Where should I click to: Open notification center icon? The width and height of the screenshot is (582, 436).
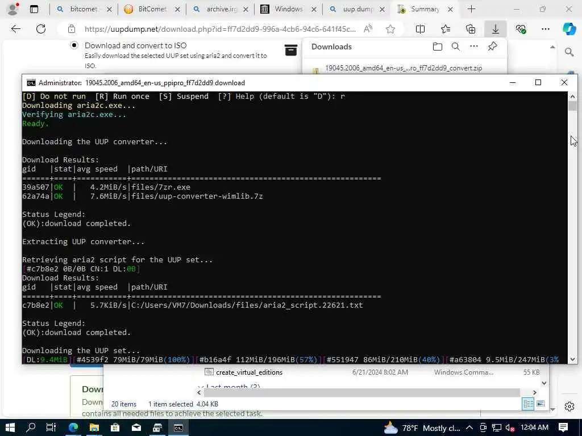563,428
